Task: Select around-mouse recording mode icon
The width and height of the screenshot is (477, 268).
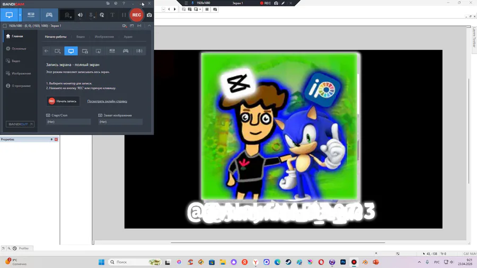Action: (98, 51)
